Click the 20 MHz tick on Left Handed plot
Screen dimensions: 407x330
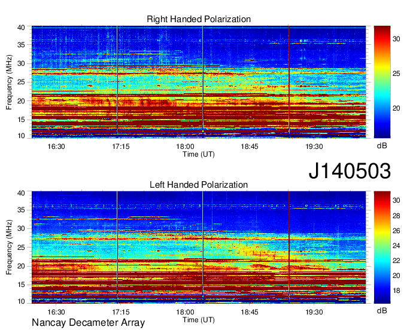coord(22,266)
